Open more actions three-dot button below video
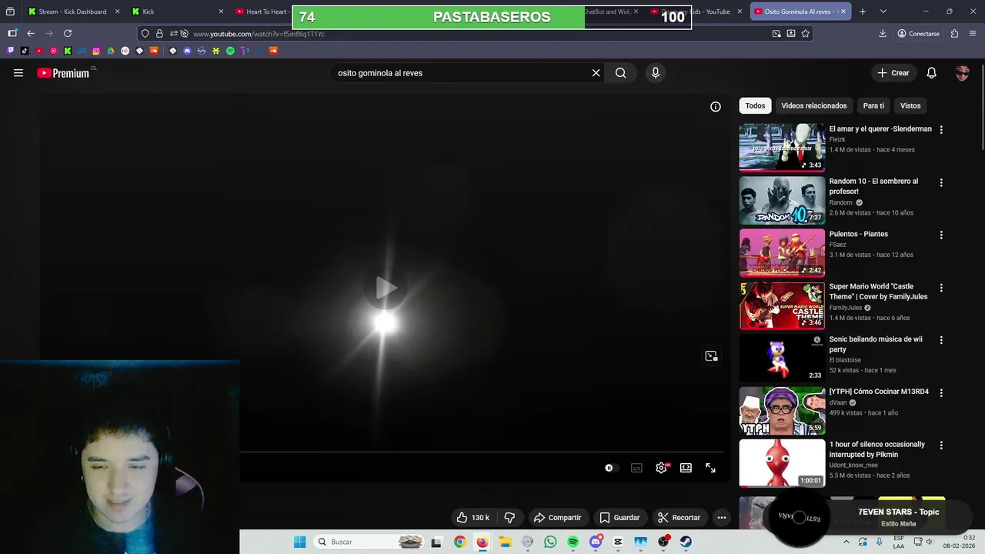 click(x=722, y=518)
